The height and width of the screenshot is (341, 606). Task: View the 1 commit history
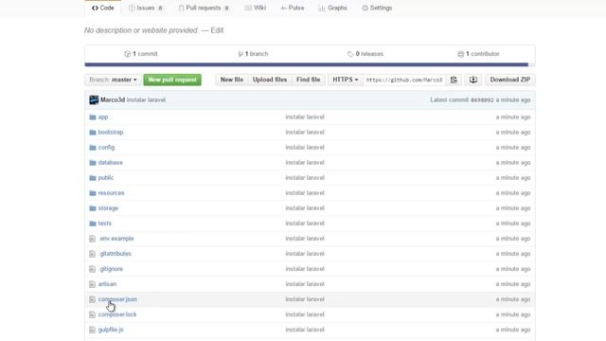[141, 54]
